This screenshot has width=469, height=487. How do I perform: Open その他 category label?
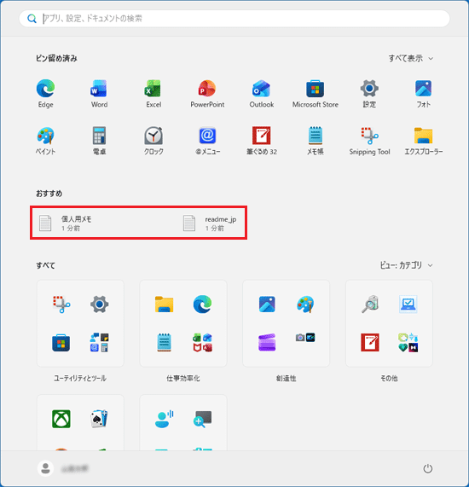[x=389, y=379]
